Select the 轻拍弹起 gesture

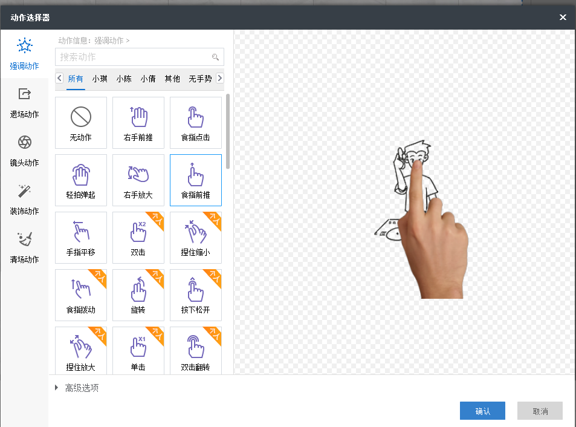tap(80, 180)
